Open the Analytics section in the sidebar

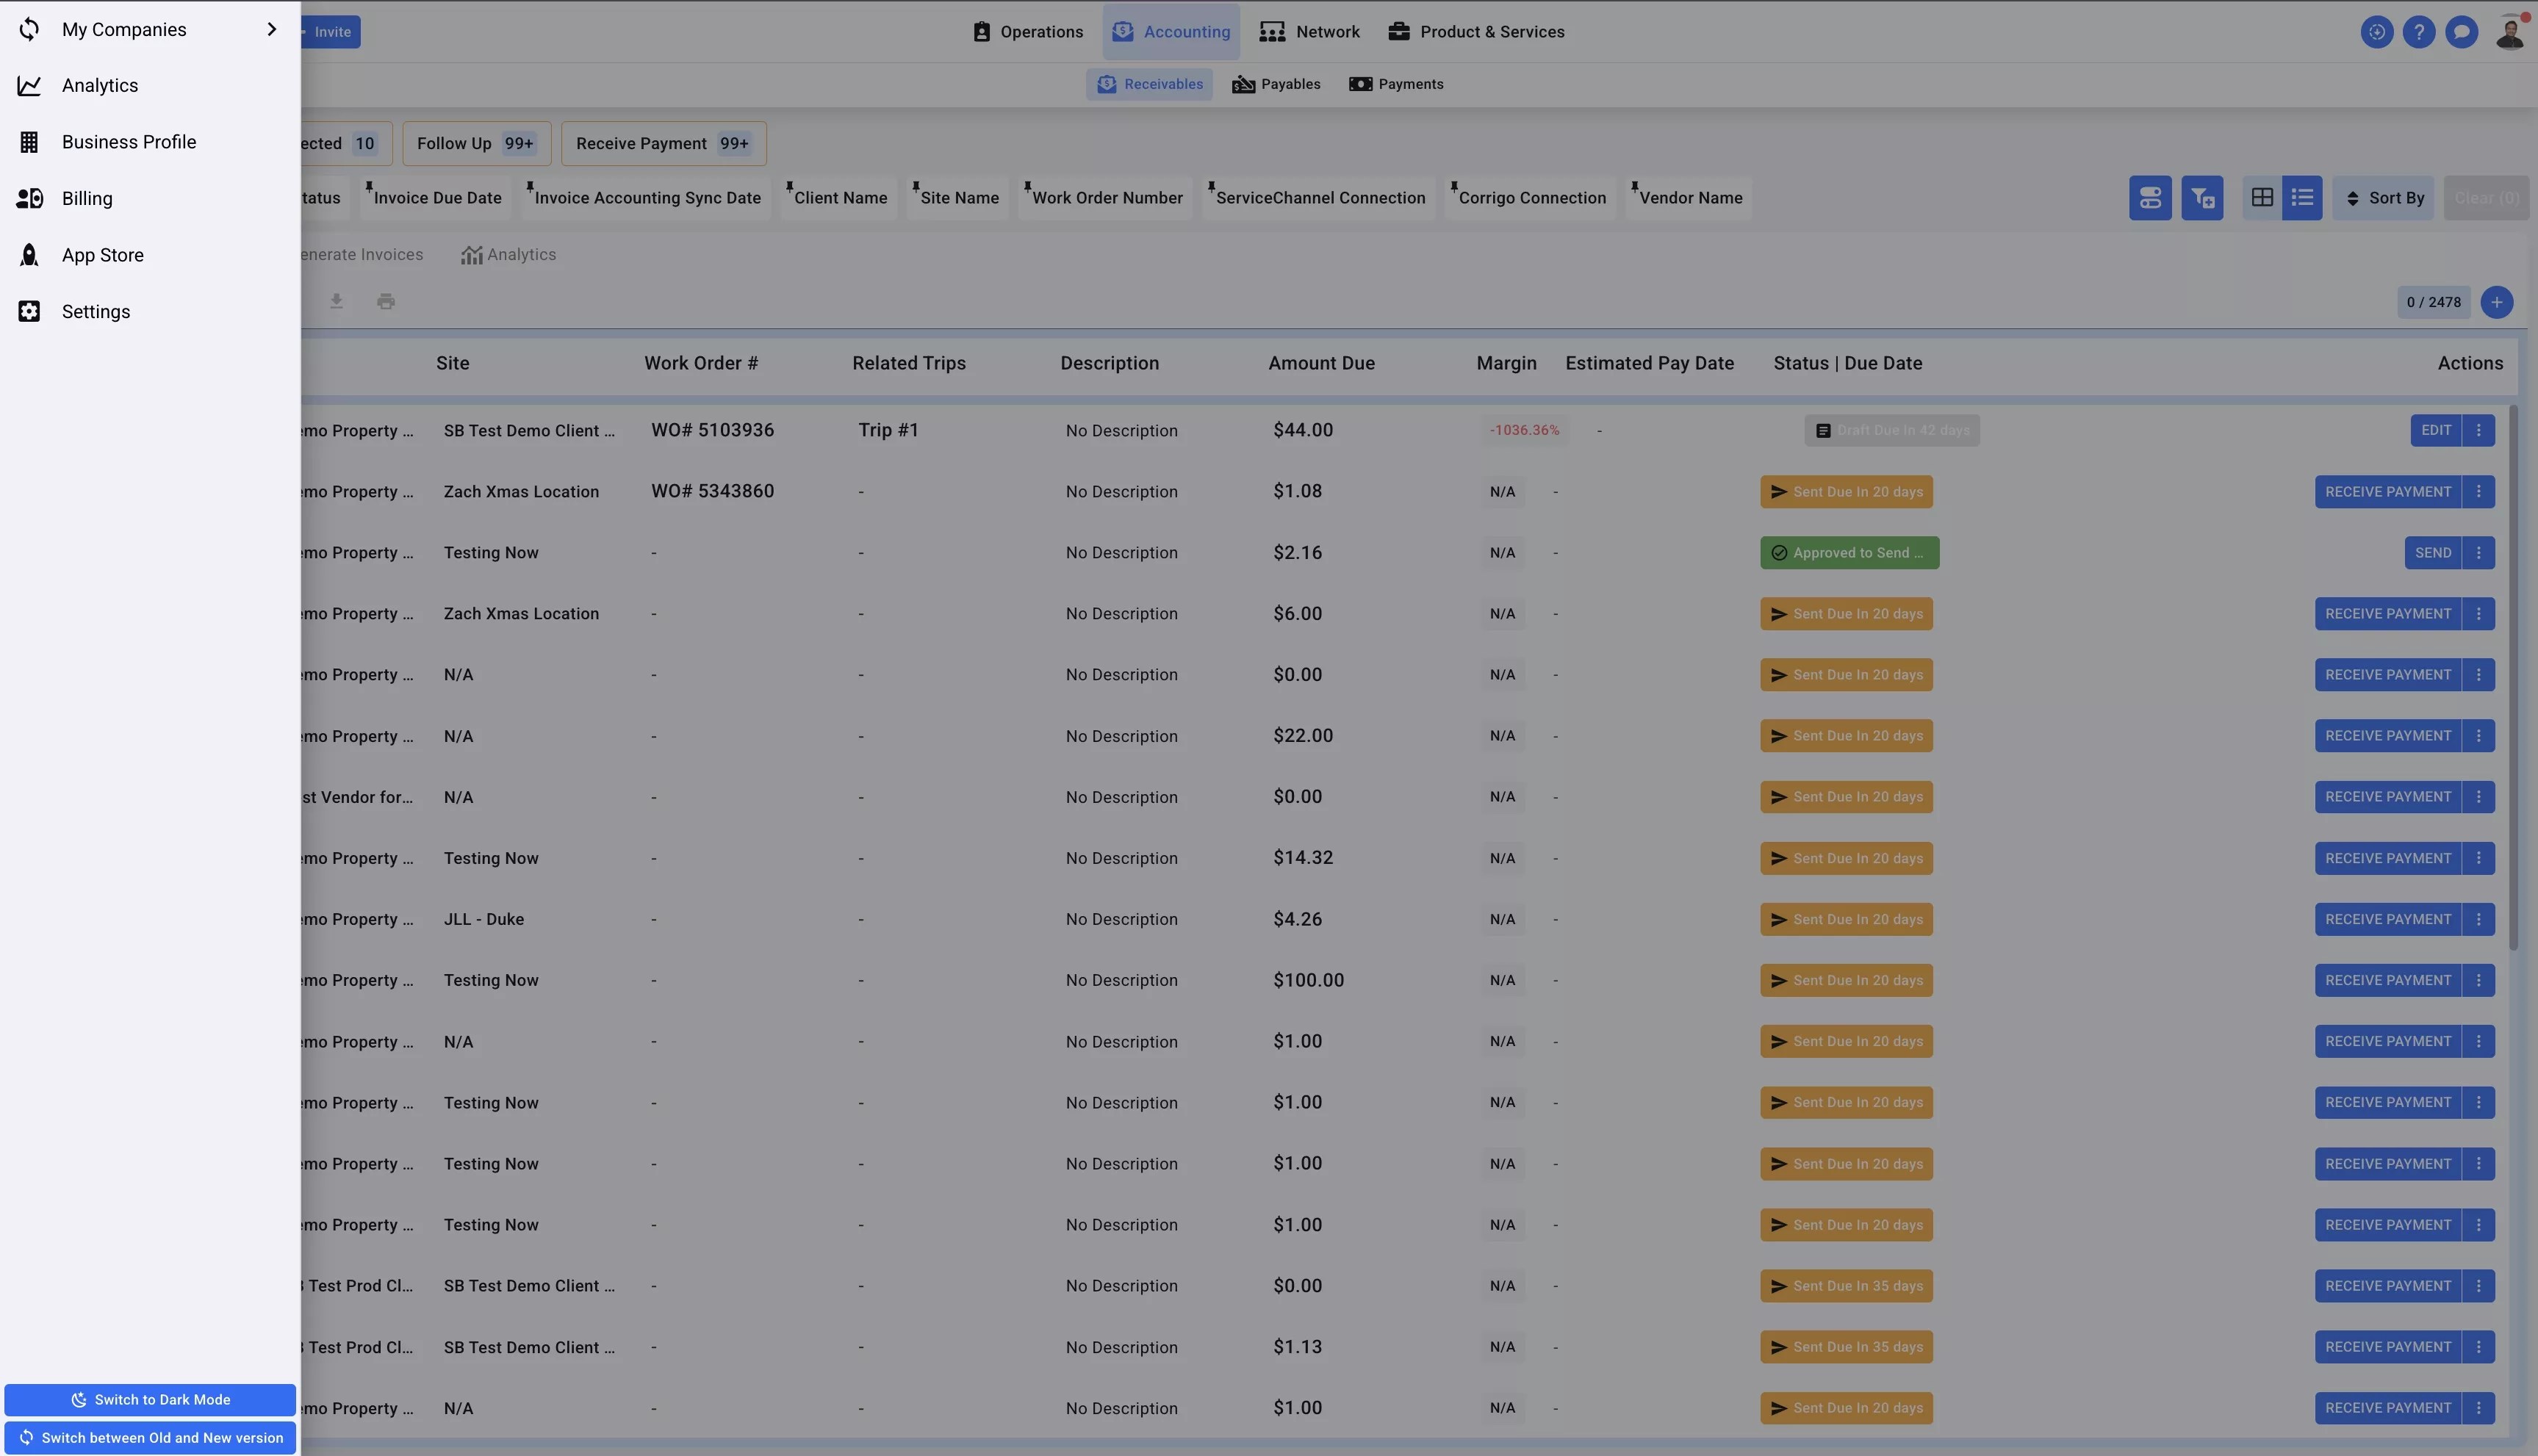tap(99, 85)
